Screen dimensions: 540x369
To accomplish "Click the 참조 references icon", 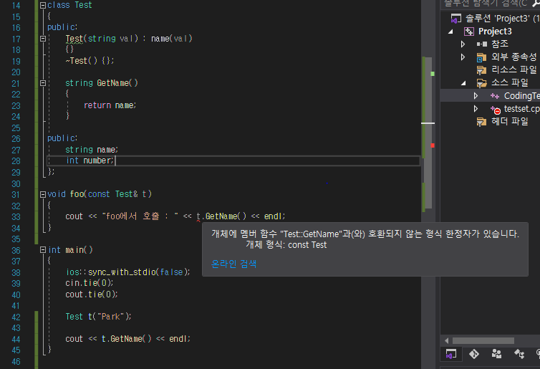I will click(481, 44).
